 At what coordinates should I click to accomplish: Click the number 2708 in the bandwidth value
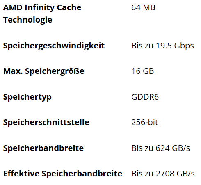pyautogui.click(x=165, y=174)
